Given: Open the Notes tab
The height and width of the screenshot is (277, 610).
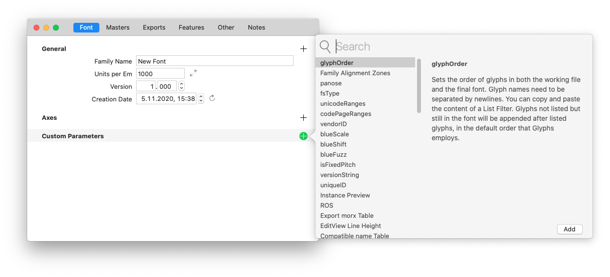Looking at the screenshot, I should point(257,28).
